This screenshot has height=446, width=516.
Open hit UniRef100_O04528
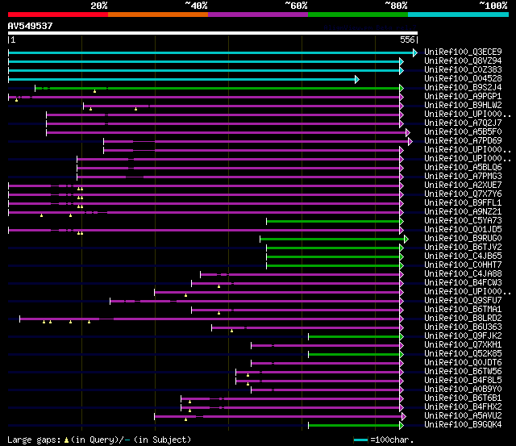463,79
